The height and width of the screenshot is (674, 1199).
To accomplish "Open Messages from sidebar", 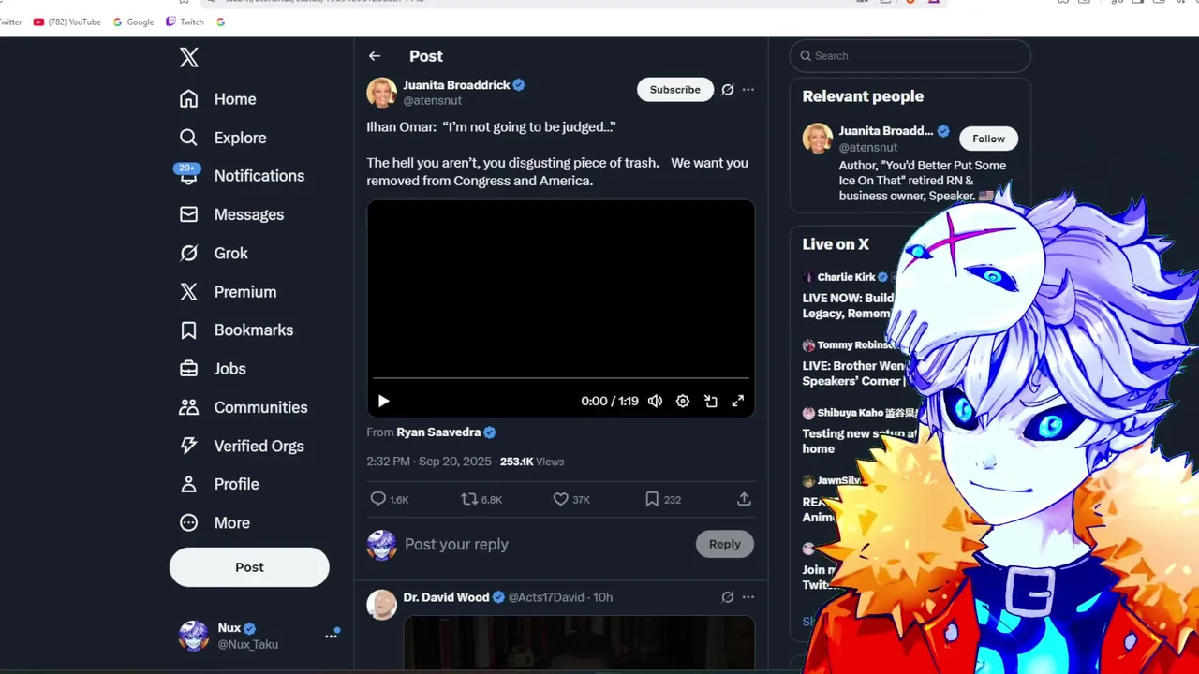I will (x=231, y=214).
